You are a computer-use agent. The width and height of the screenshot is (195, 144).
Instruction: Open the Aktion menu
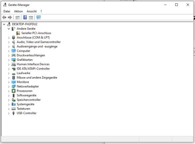pyautogui.click(x=18, y=11)
